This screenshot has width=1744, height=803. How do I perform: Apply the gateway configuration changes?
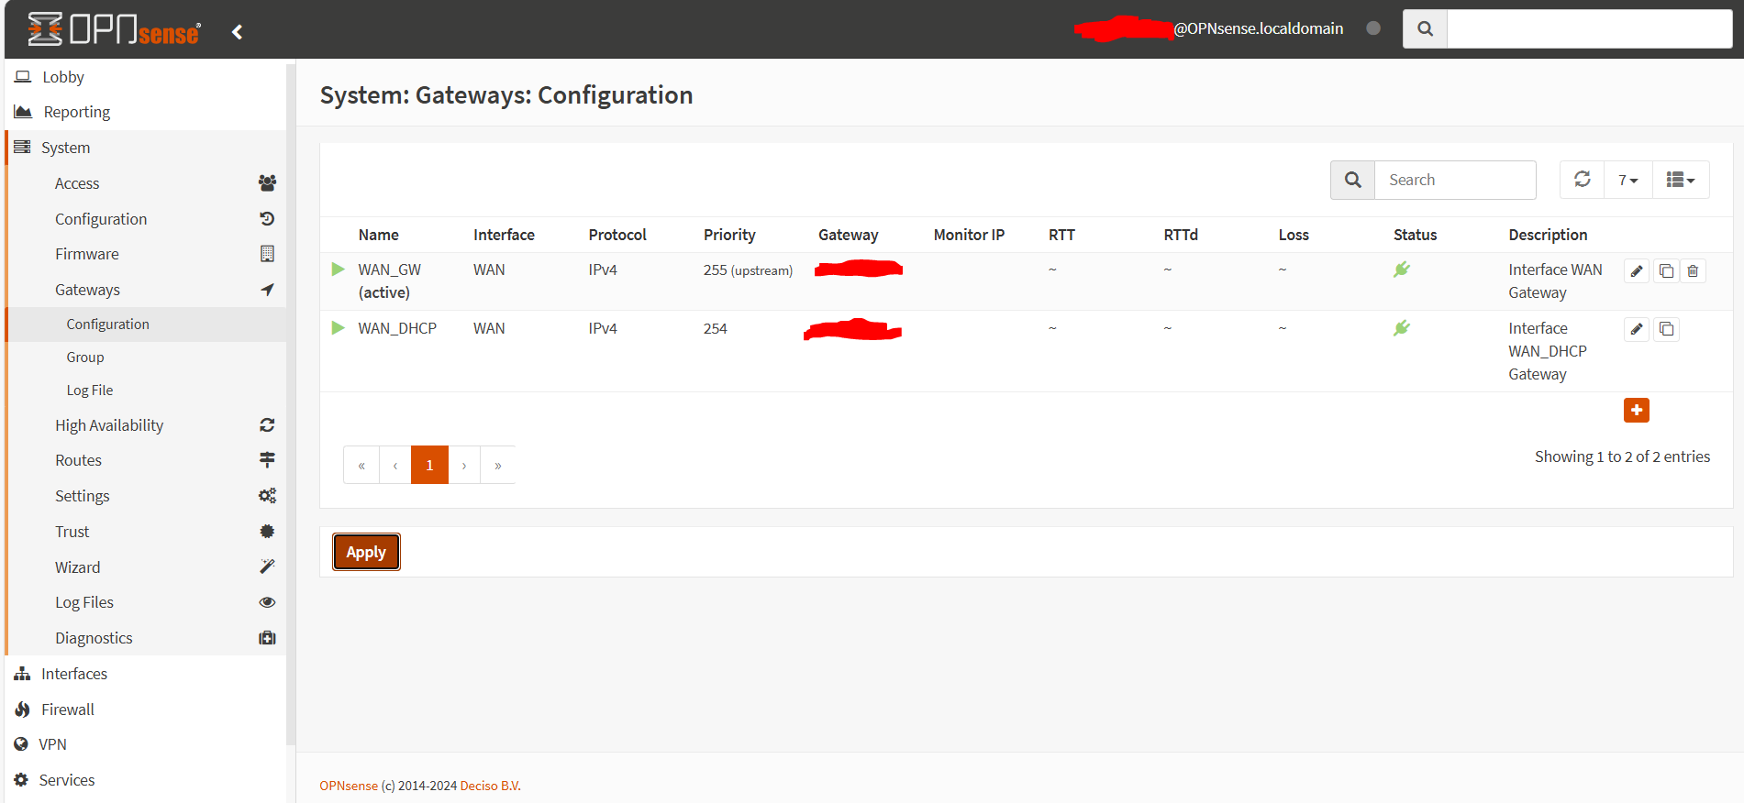366,552
